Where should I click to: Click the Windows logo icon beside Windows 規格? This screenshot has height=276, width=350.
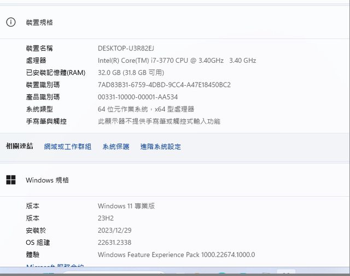pyautogui.click(x=11, y=180)
